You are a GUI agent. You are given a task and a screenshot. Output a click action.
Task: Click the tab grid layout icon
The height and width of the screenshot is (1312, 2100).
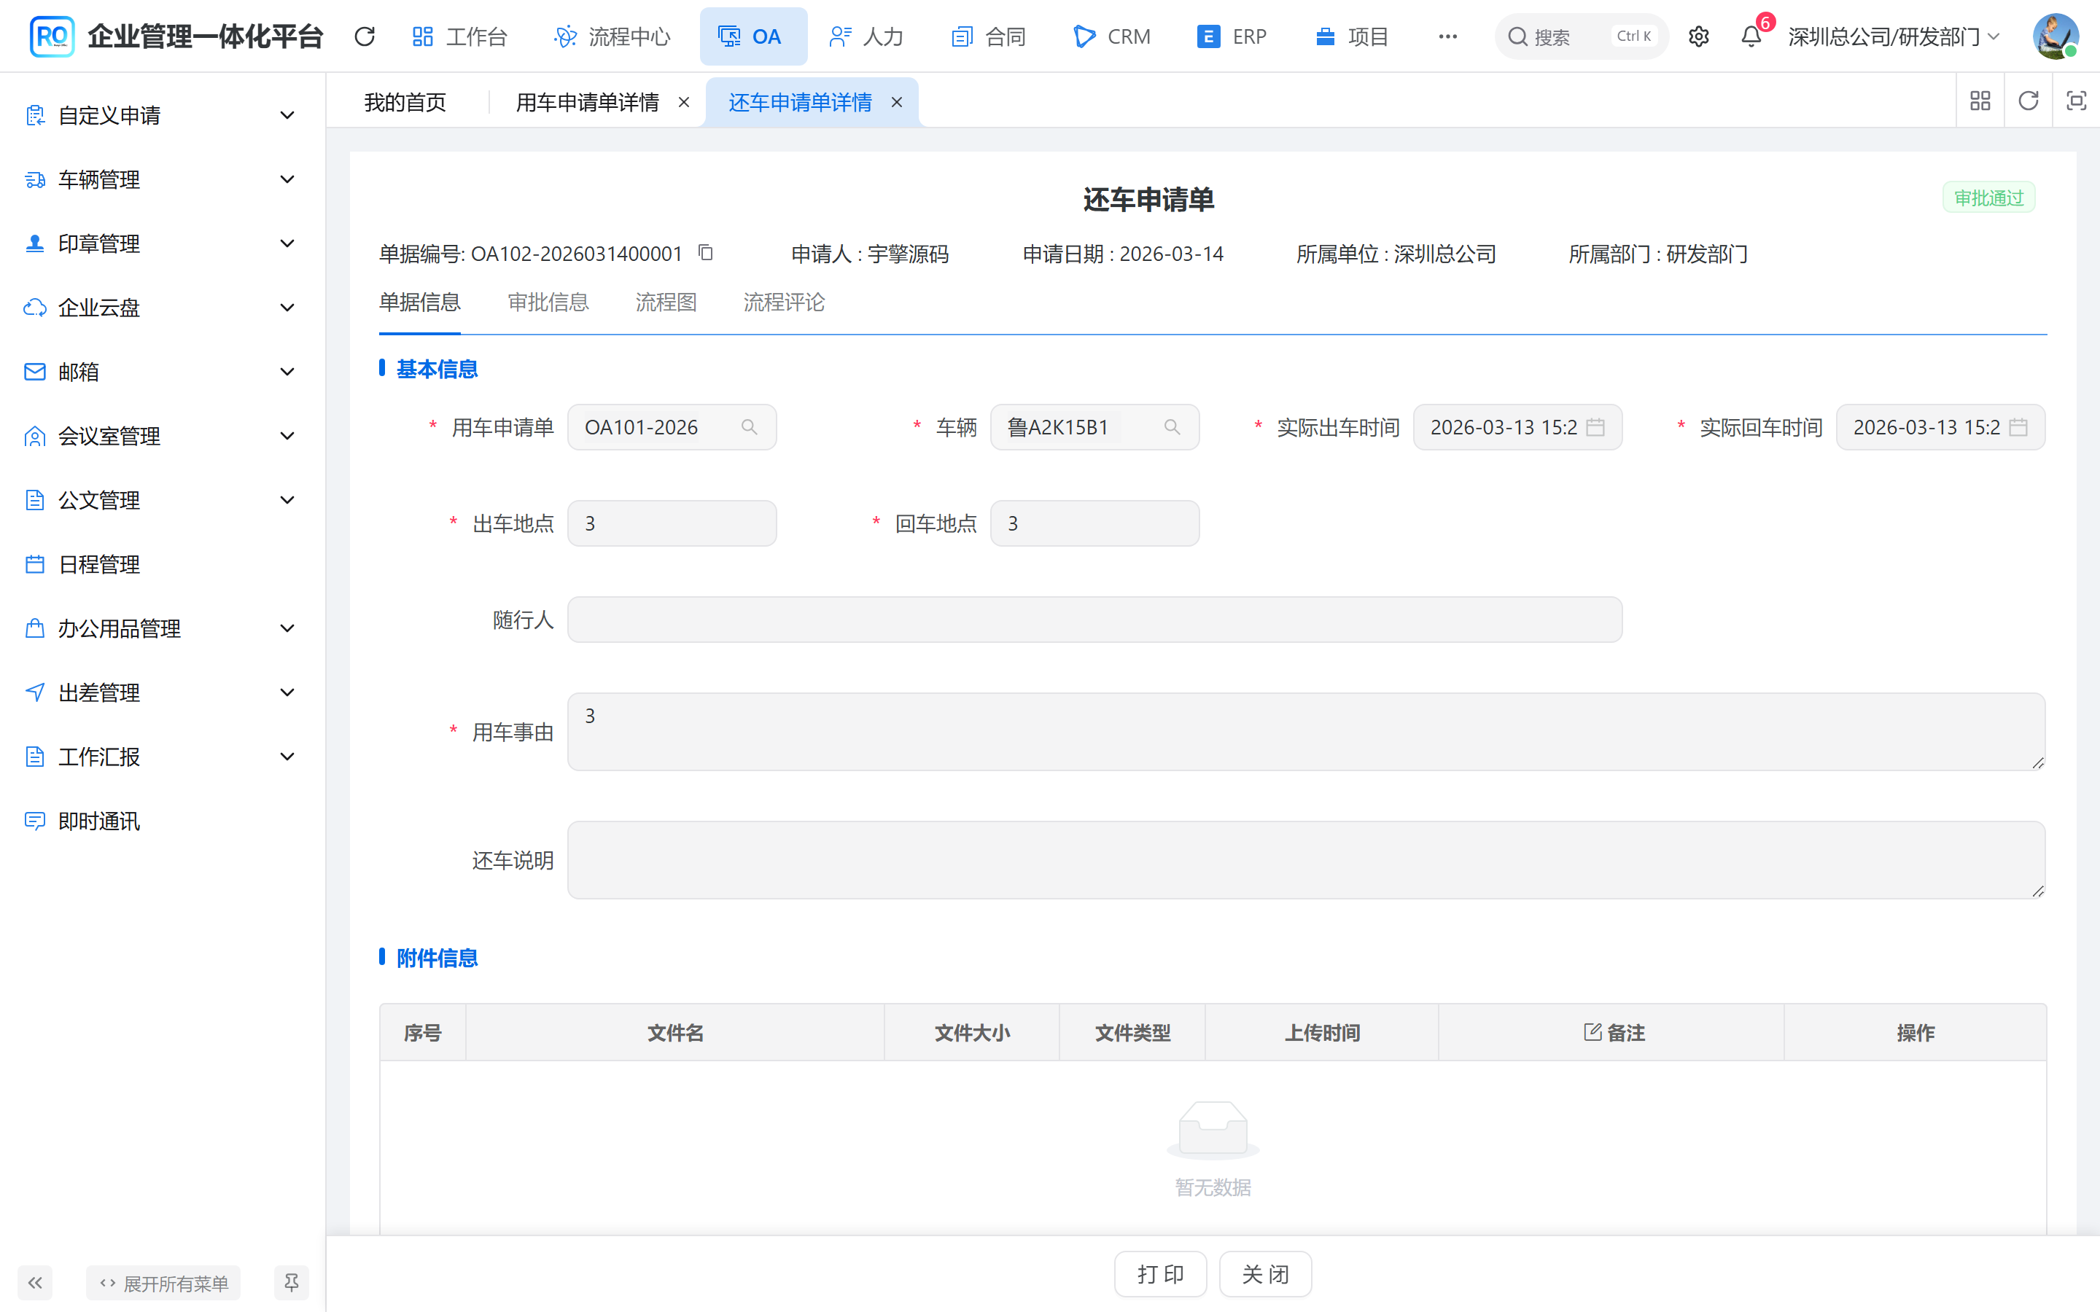tap(1980, 101)
